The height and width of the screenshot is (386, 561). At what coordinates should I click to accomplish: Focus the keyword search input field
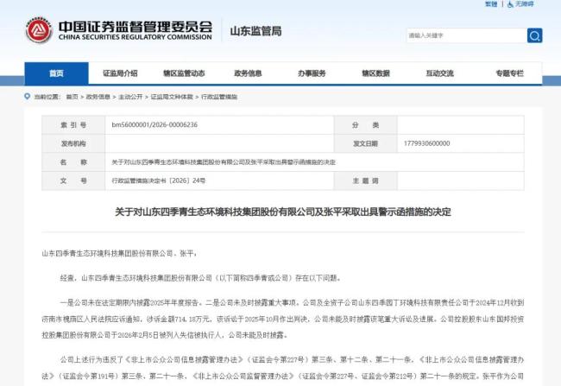click(466, 35)
